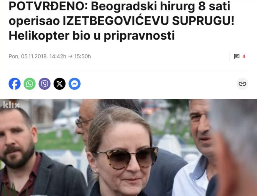Open the comments via the speech-bubble icon
Viewport: 257px width, 196px height.
pos(236,56)
